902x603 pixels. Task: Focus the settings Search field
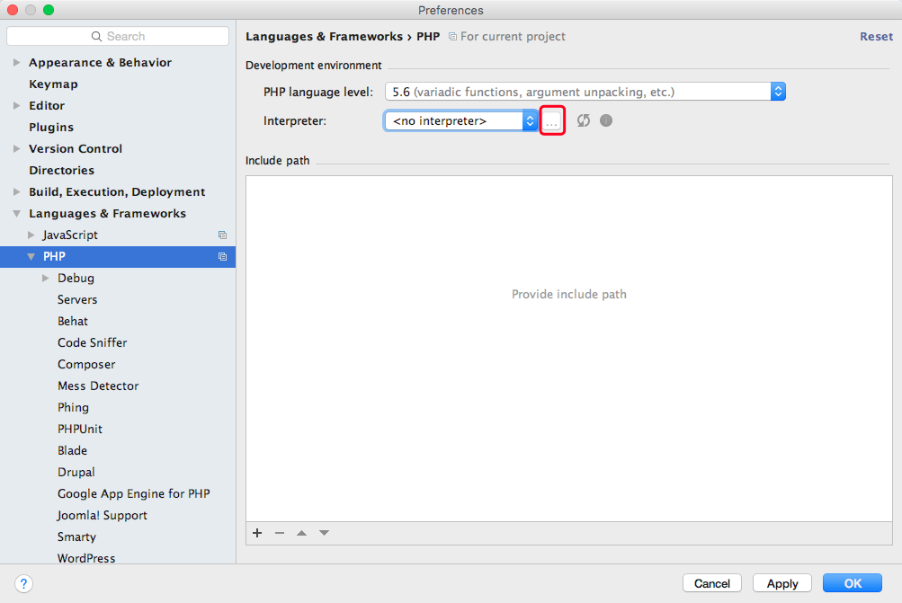pos(118,36)
